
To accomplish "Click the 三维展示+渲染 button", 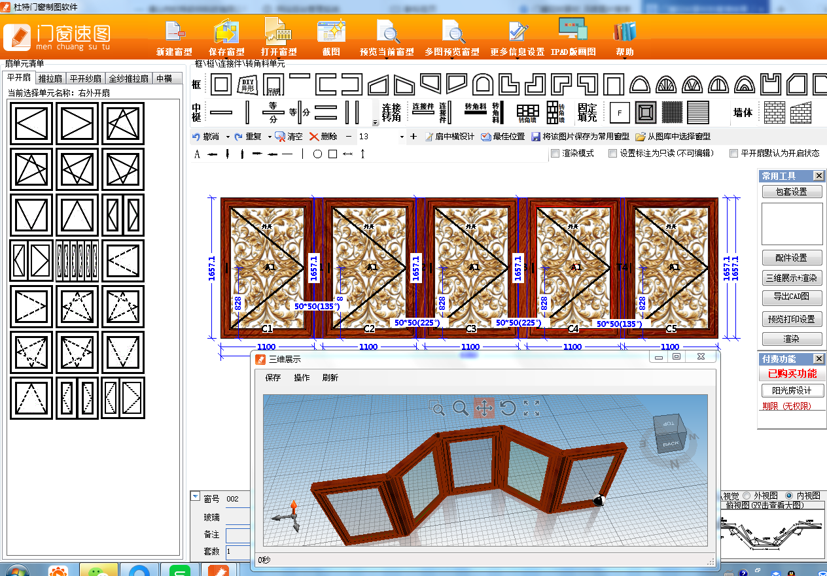I will (x=792, y=278).
